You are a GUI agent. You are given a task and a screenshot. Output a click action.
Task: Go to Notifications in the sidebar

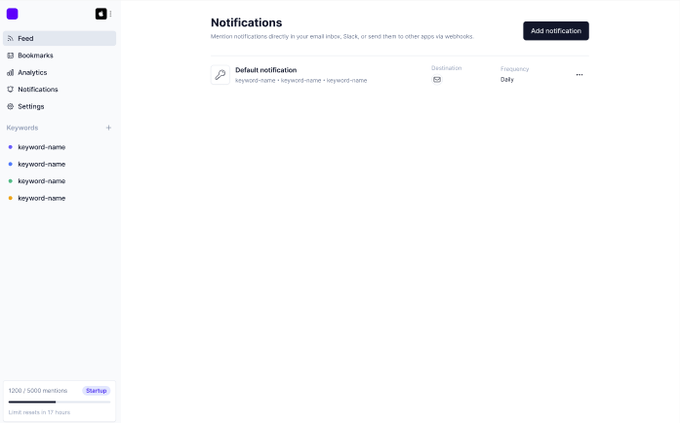point(37,90)
